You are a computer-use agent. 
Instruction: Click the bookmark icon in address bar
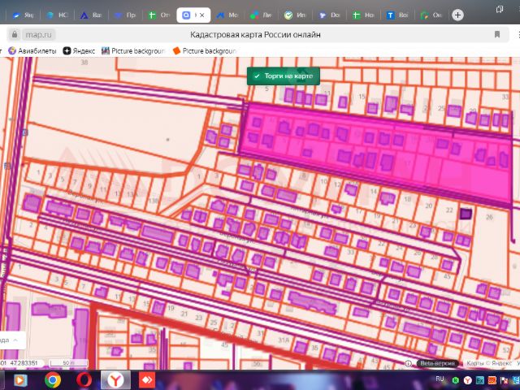[x=497, y=35]
